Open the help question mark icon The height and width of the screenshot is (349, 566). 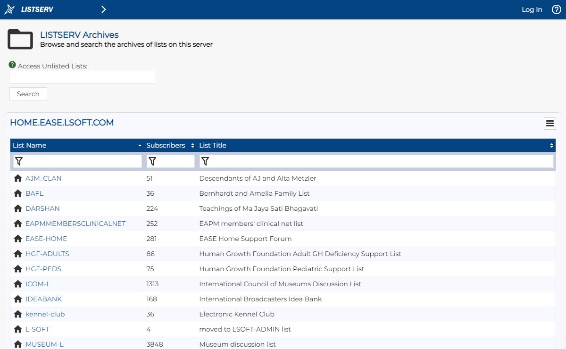click(x=557, y=9)
